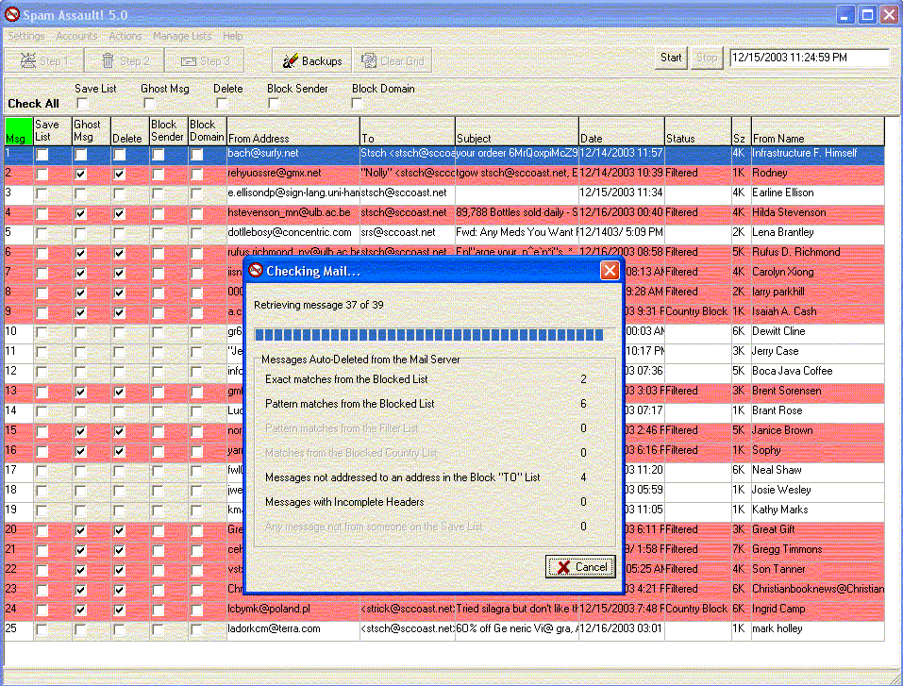Uncheck Ghost Msg for message 24 Ingrid Camp
This screenshot has height=686, width=903.
click(80, 610)
